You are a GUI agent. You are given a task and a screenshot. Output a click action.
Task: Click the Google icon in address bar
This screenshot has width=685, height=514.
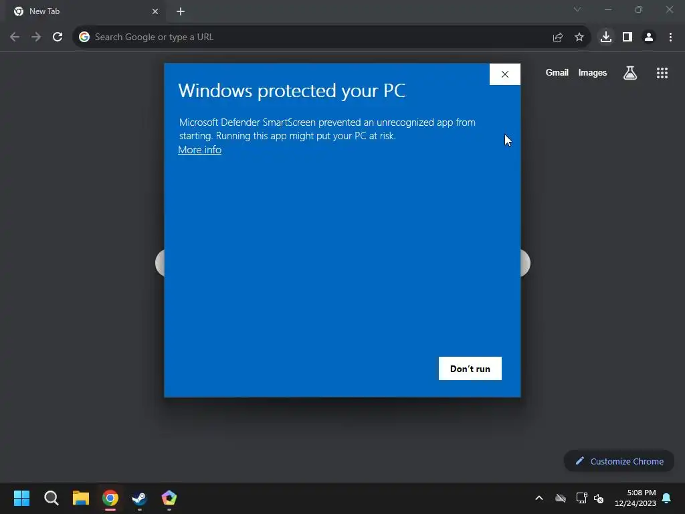pos(84,37)
